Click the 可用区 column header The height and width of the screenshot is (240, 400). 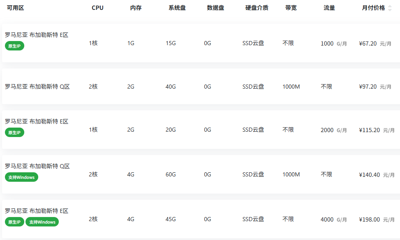(x=16, y=8)
